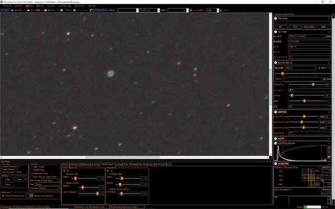Click the ライブスタック toolbar icon

point(91,10)
